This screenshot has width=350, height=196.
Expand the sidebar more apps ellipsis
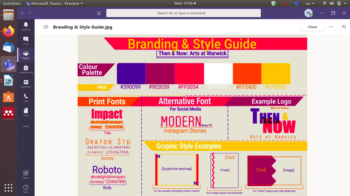[26, 126]
